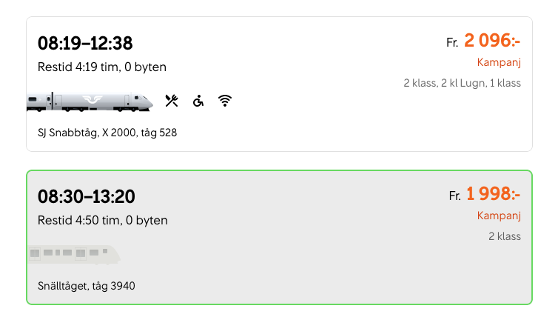Select the 08:19–12:38 departure time
This screenshot has height=317, width=558.
(x=85, y=44)
